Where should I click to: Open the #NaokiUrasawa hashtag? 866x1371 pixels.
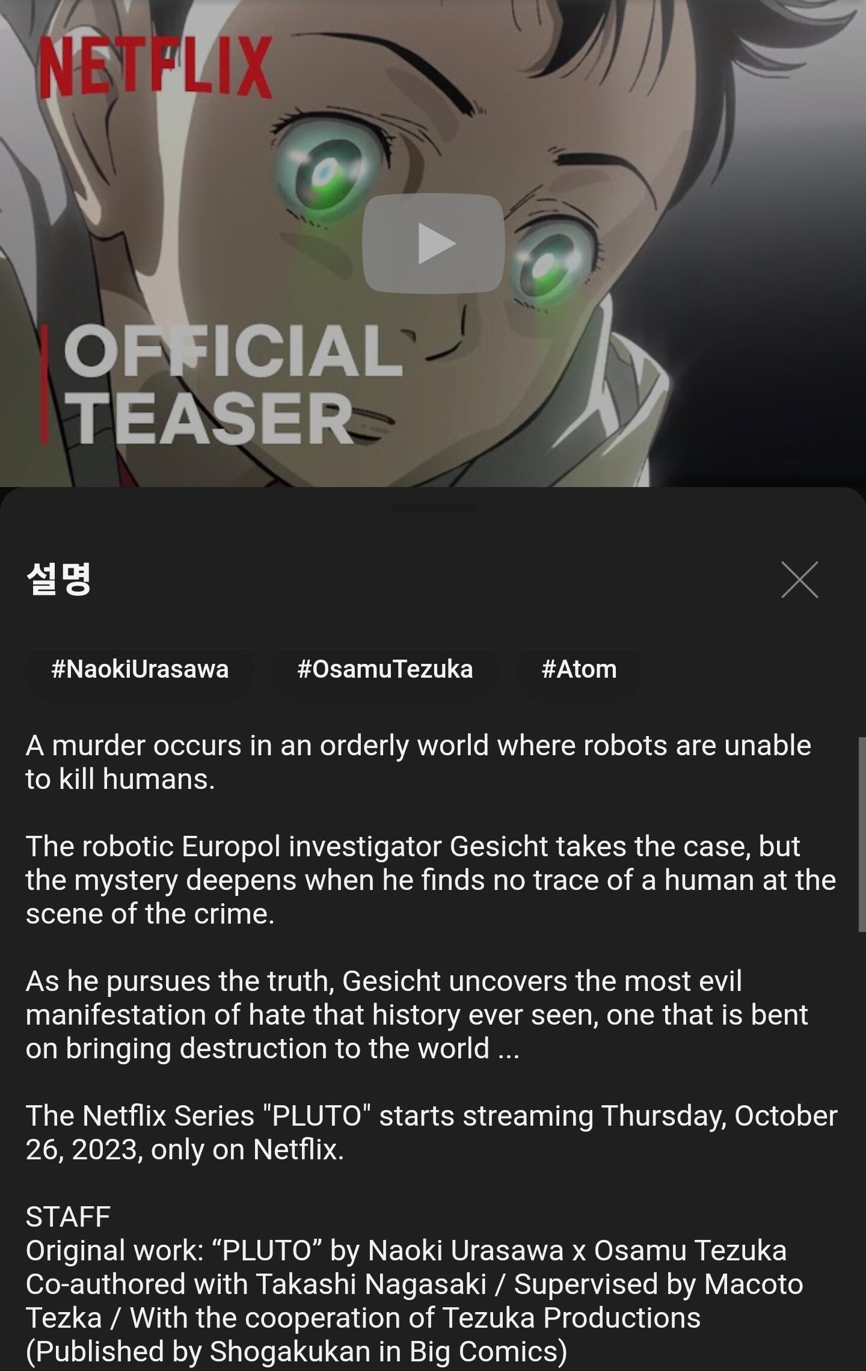tap(140, 669)
